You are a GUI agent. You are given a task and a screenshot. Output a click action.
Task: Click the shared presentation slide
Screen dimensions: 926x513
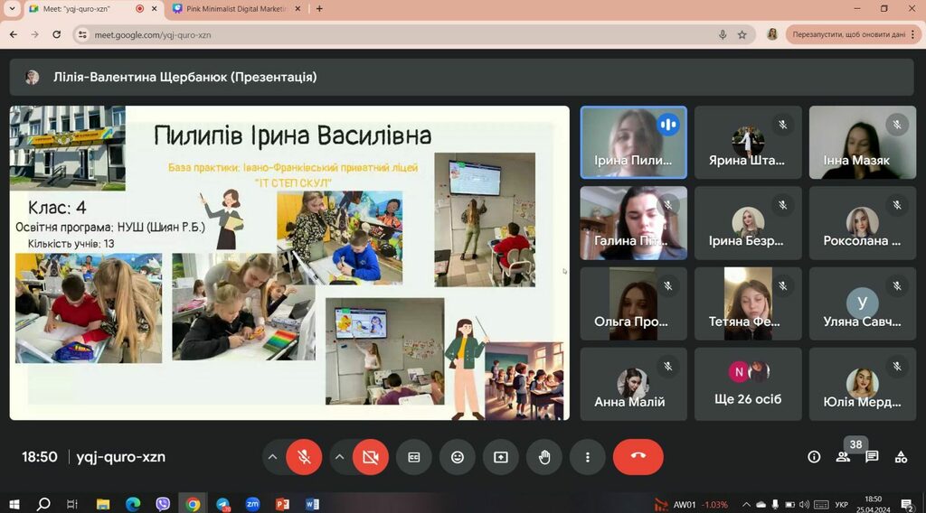[x=289, y=263]
